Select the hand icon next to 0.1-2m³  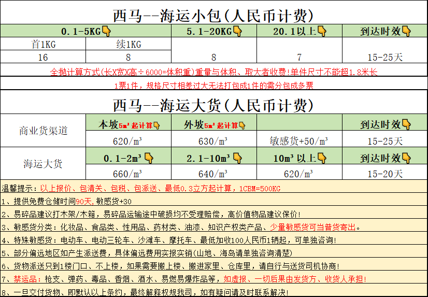click(149, 158)
